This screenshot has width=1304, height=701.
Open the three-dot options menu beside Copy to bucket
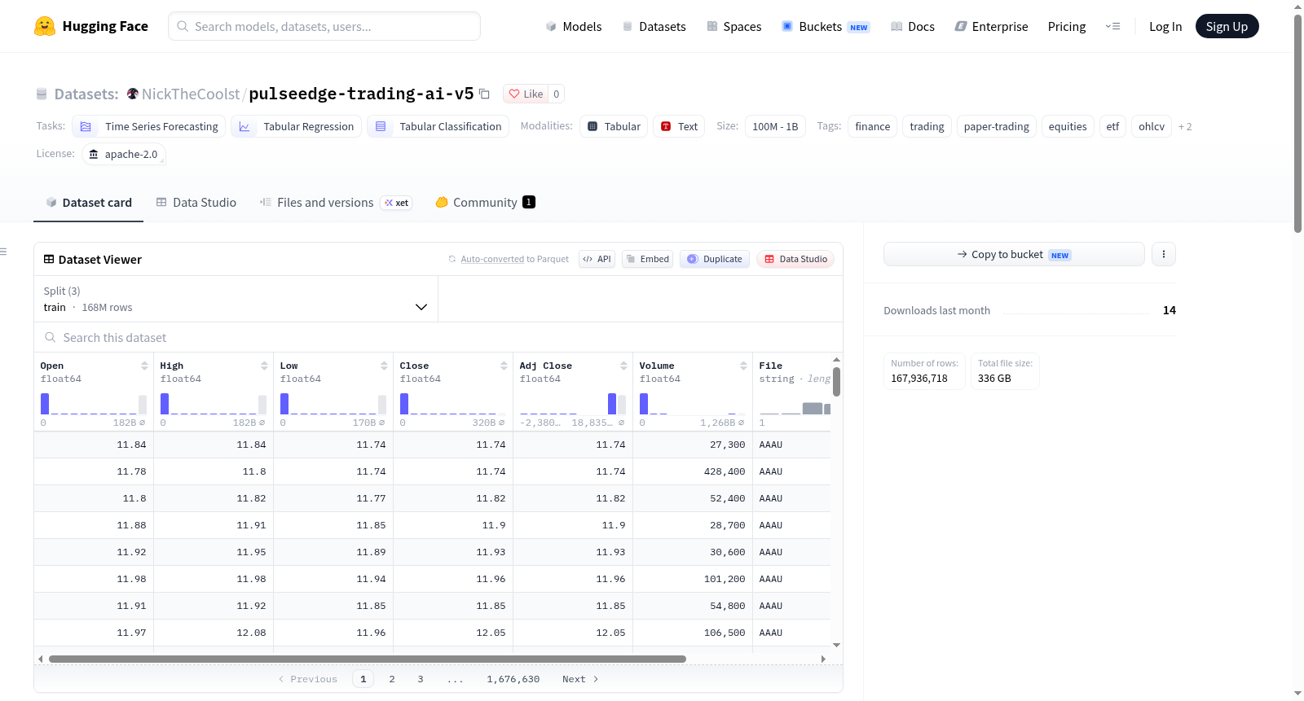[x=1163, y=254]
